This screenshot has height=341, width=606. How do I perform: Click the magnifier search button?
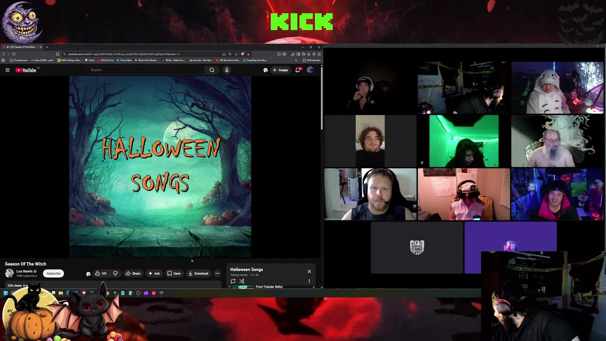click(212, 70)
